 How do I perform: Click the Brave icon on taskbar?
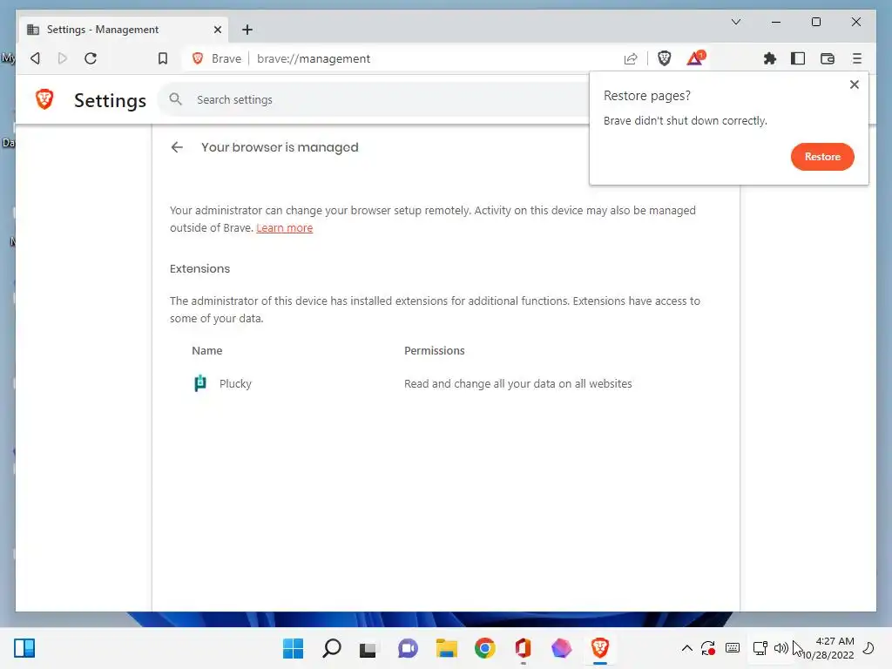tap(599, 648)
